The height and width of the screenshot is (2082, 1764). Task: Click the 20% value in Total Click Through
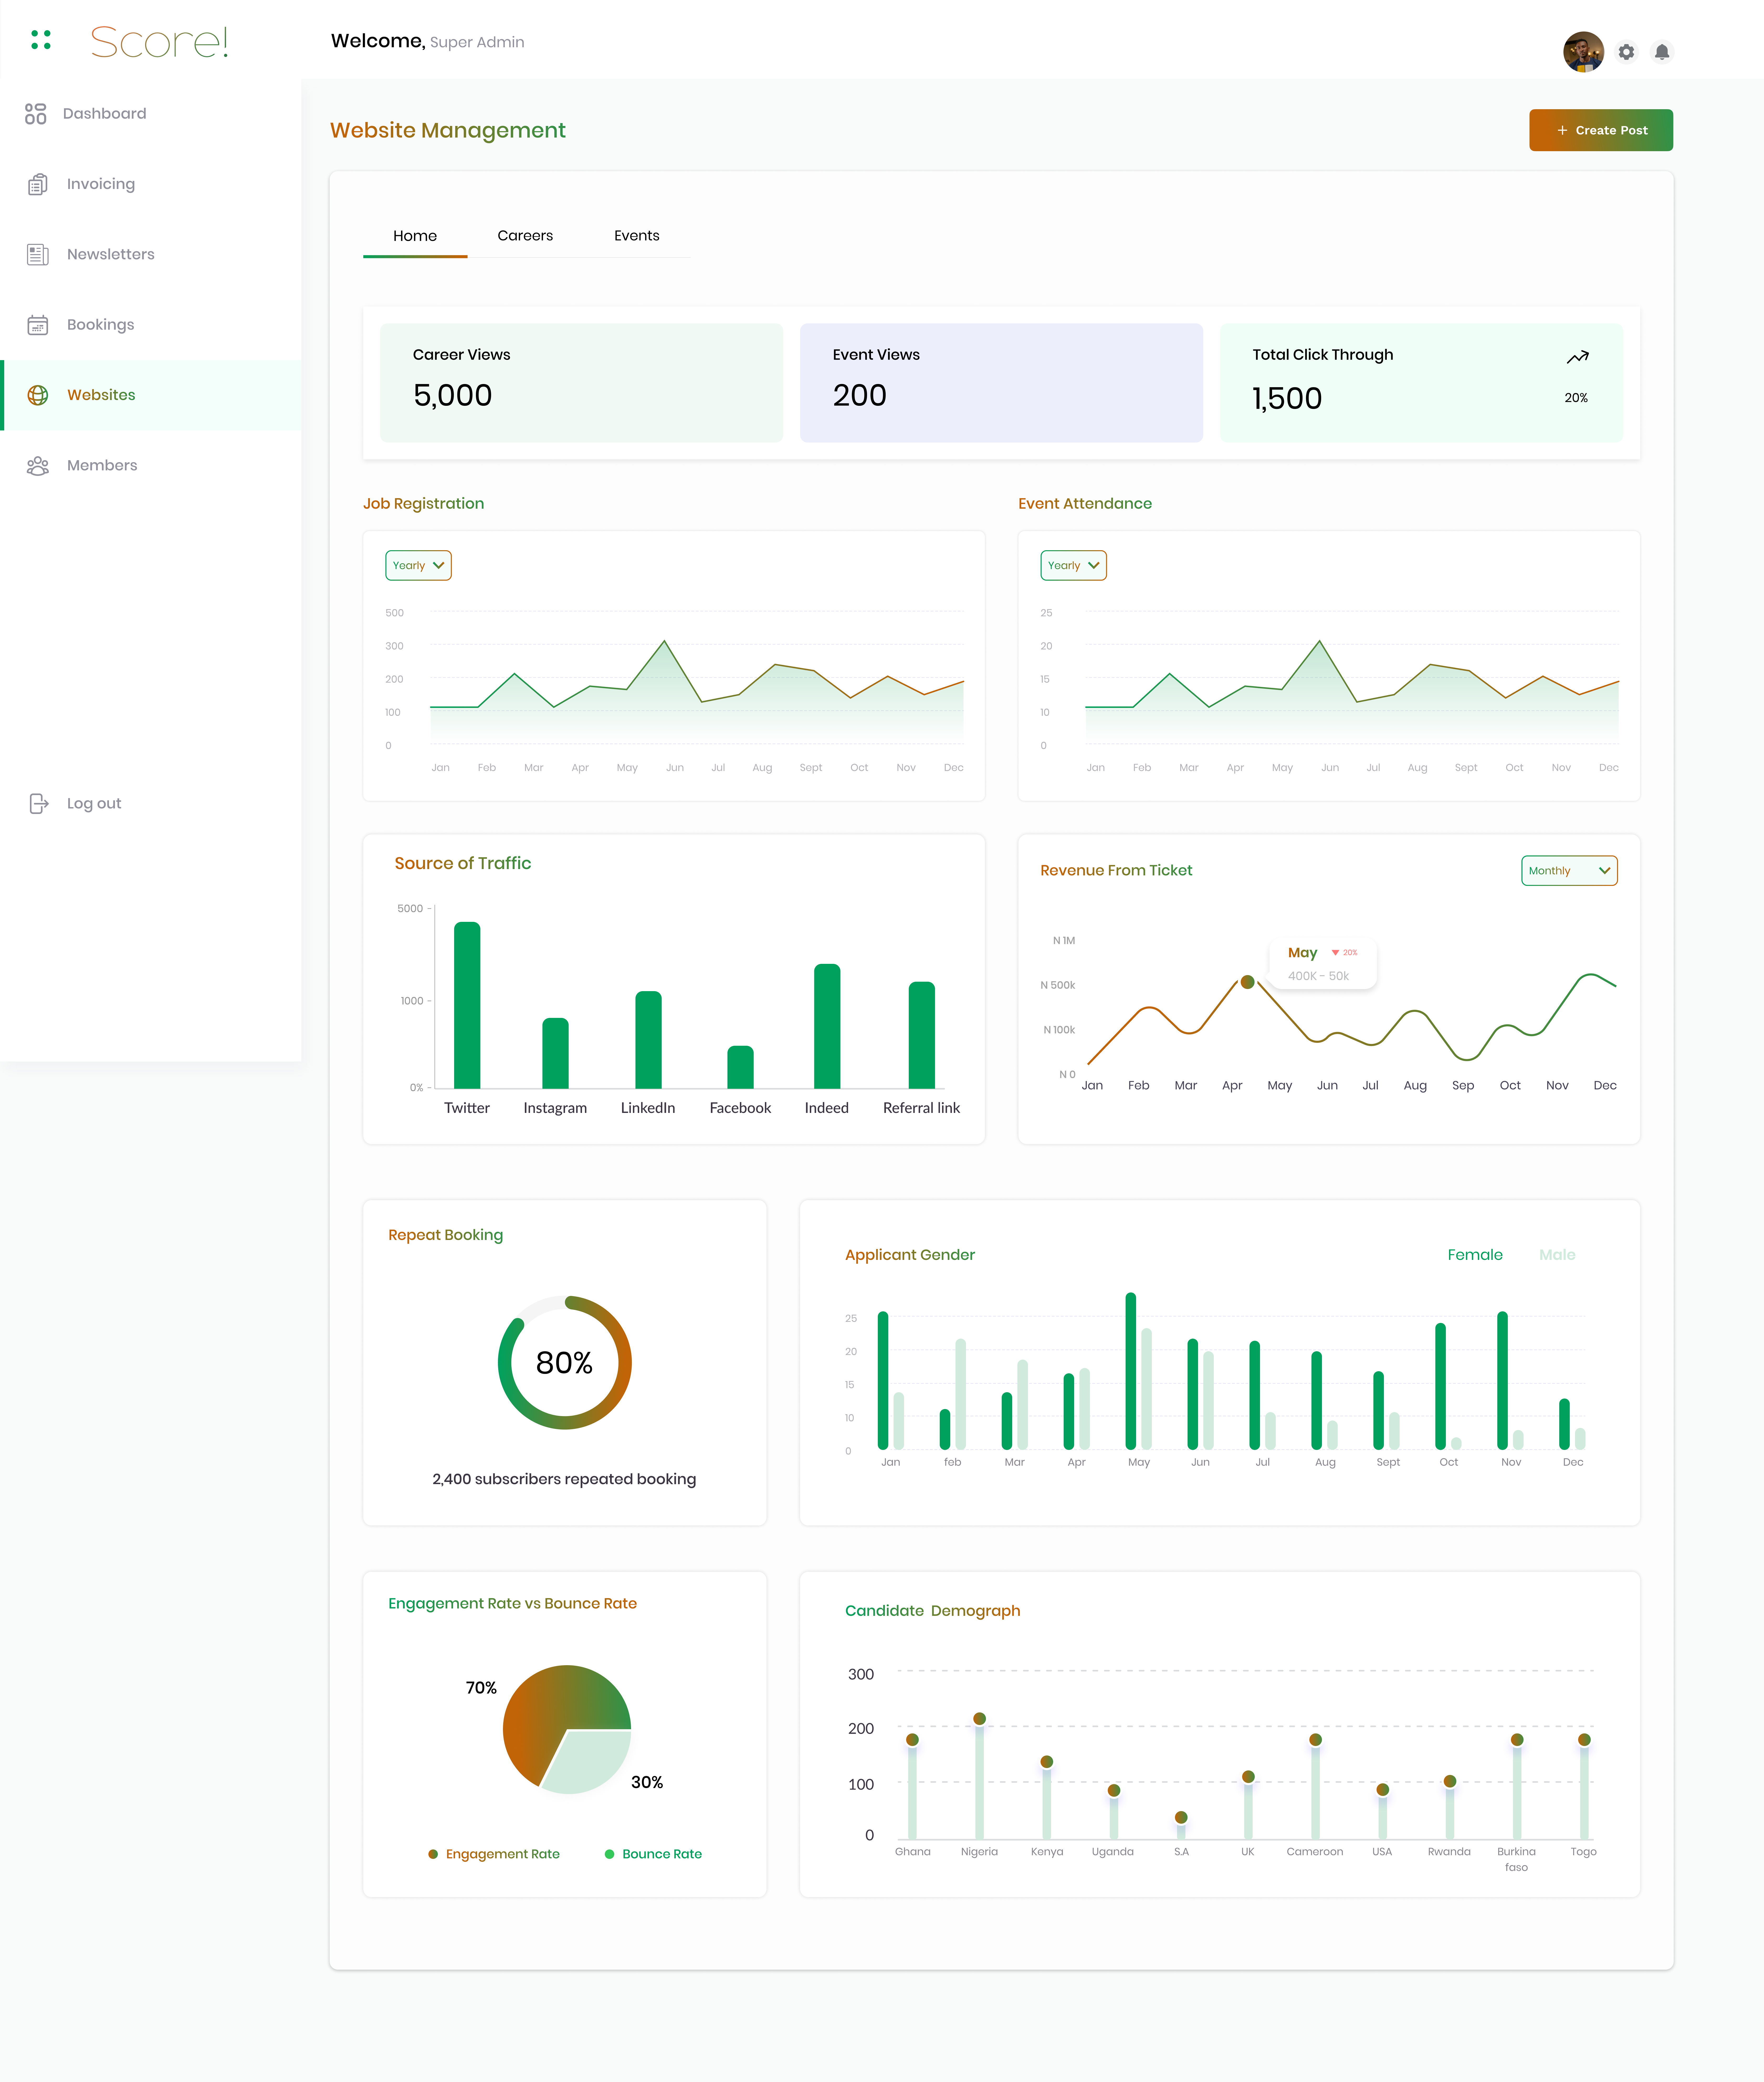pos(1576,398)
